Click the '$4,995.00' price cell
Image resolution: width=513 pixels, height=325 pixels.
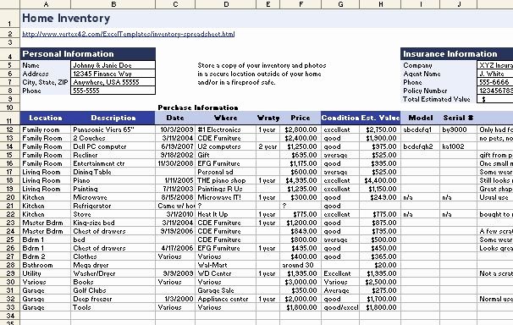click(301, 180)
